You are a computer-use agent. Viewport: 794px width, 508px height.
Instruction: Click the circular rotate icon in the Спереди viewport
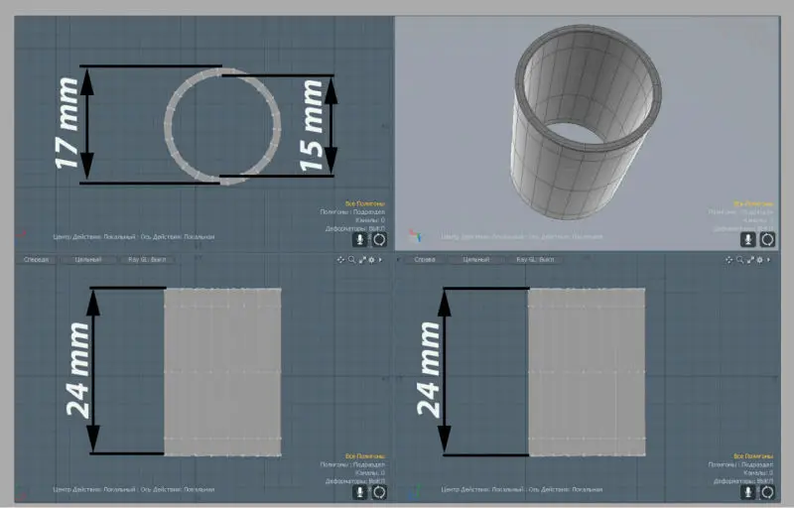pos(379,492)
